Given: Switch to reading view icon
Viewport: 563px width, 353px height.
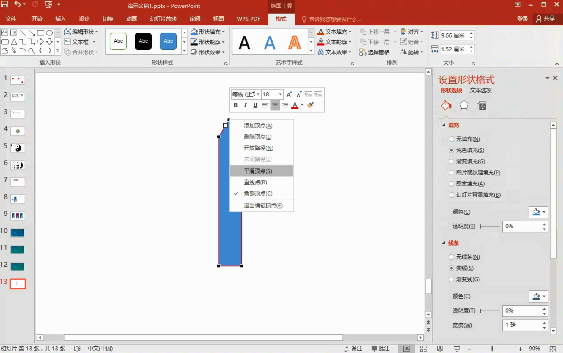Looking at the screenshot, I should coord(440,349).
